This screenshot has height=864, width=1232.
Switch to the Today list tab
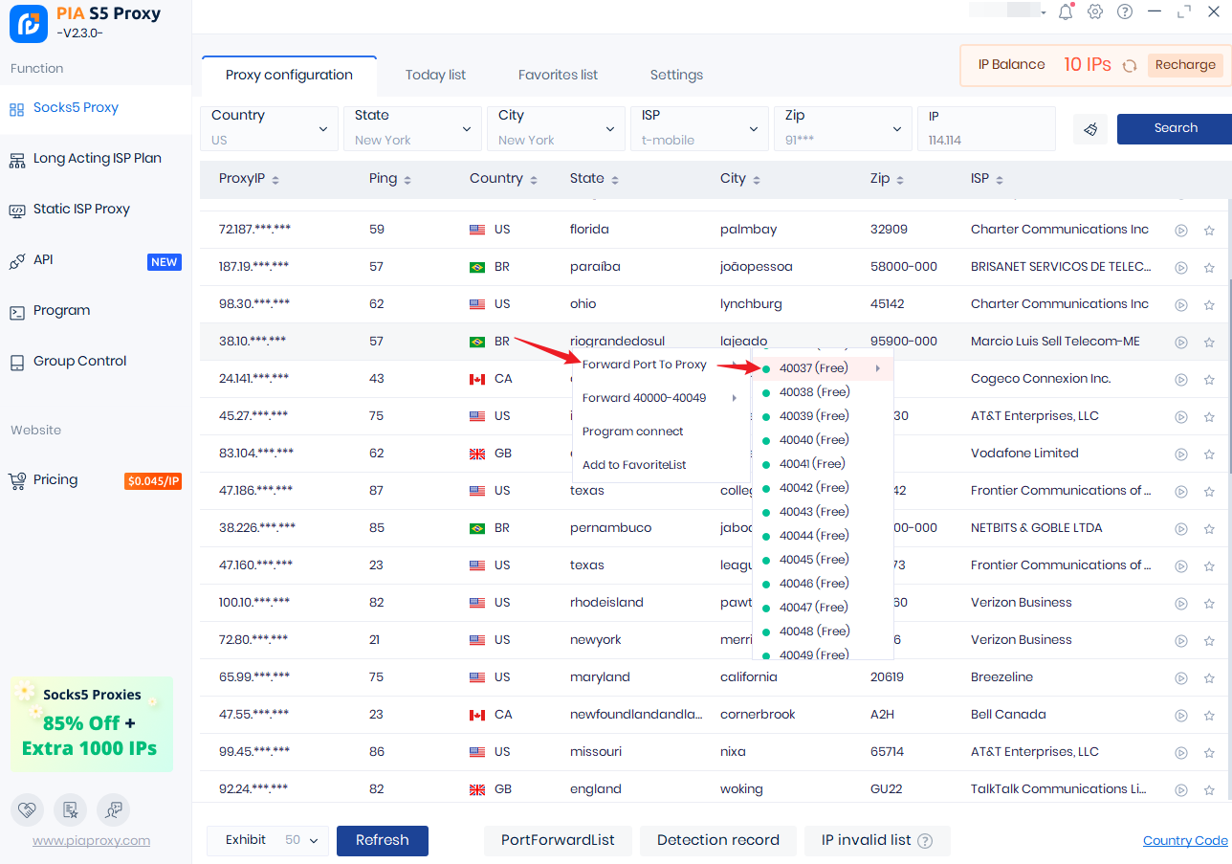[x=435, y=75]
